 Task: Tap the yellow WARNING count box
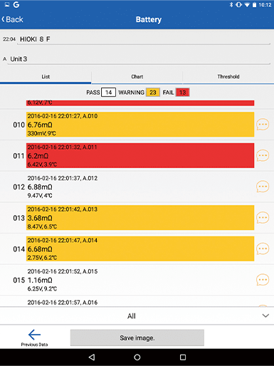[x=153, y=93]
